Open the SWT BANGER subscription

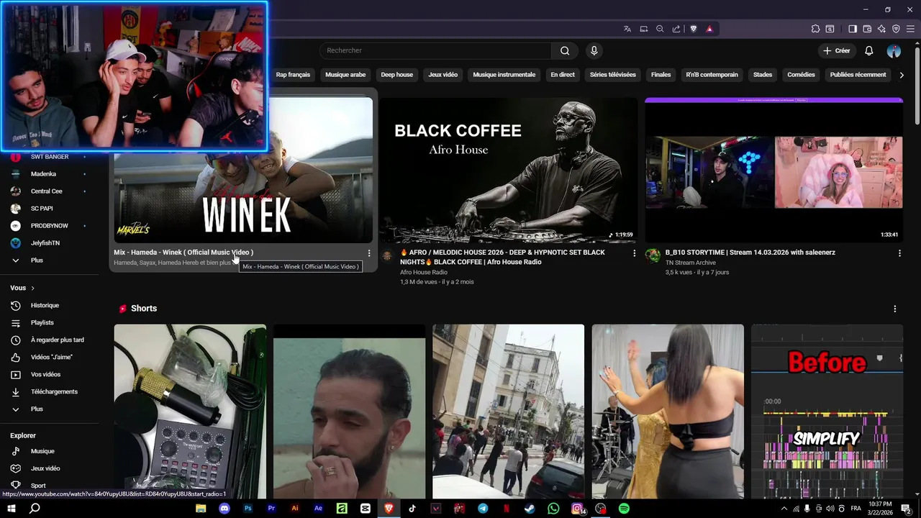click(50, 156)
